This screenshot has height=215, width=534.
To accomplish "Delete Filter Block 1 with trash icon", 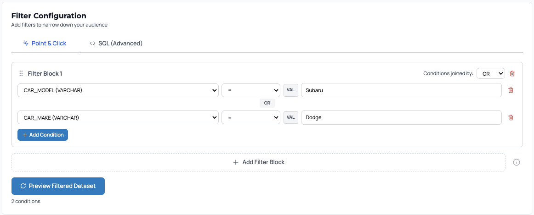I will [512, 73].
